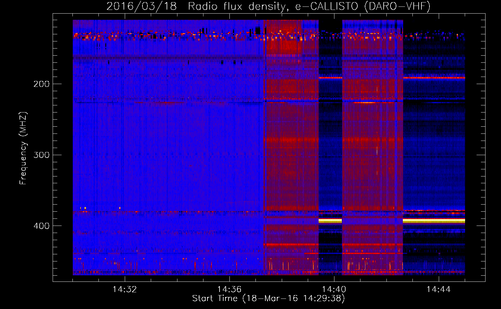The width and height of the screenshot is (501, 309).
Task: Click the plot title "Radio flux density, e-CALLISTO (DARO-VHF)"
Action: (309, 6)
